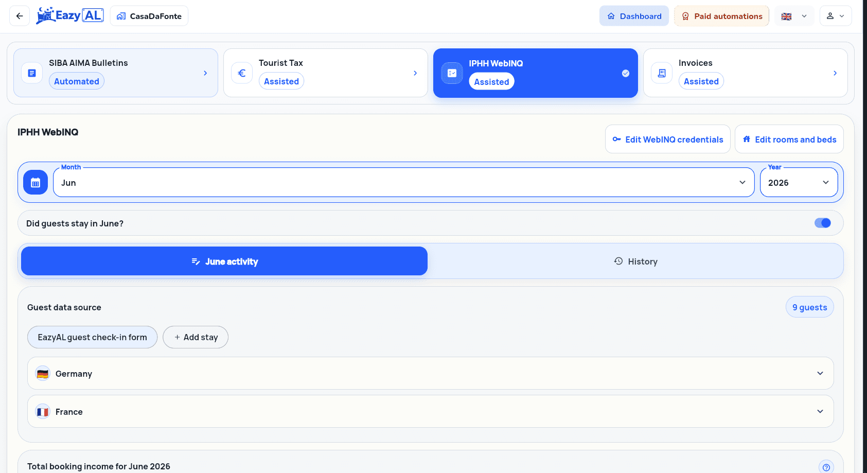The height and width of the screenshot is (473, 867).
Task: Click the France flag icon
Action: (x=43, y=412)
